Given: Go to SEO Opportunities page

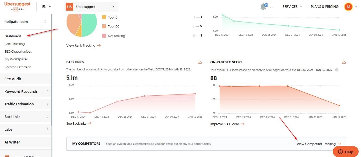Looking at the screenshot, I should coord(18,52).
